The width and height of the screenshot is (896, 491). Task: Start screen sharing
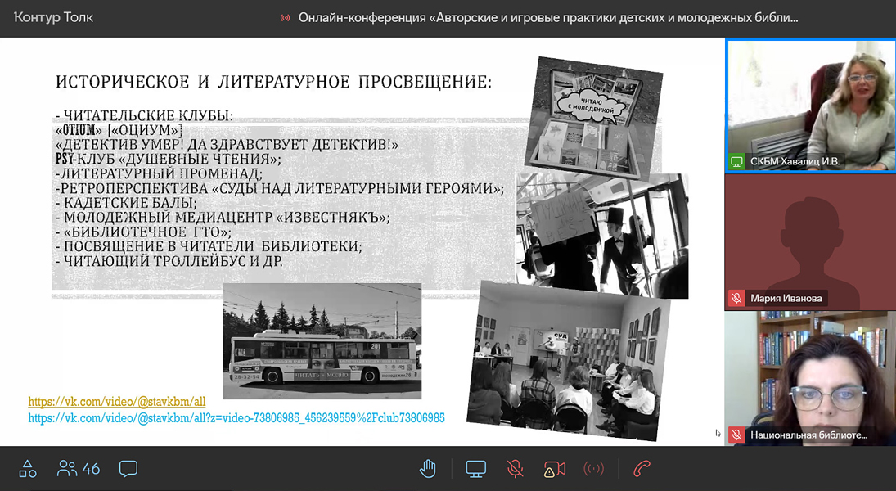point(475,469)
